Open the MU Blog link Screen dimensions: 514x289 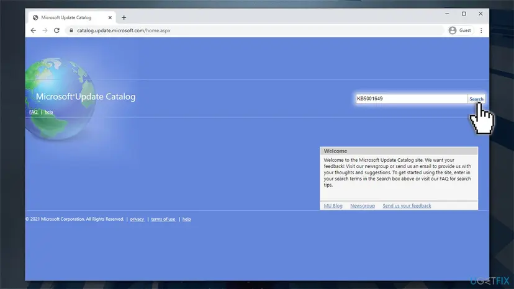point(333,206)
